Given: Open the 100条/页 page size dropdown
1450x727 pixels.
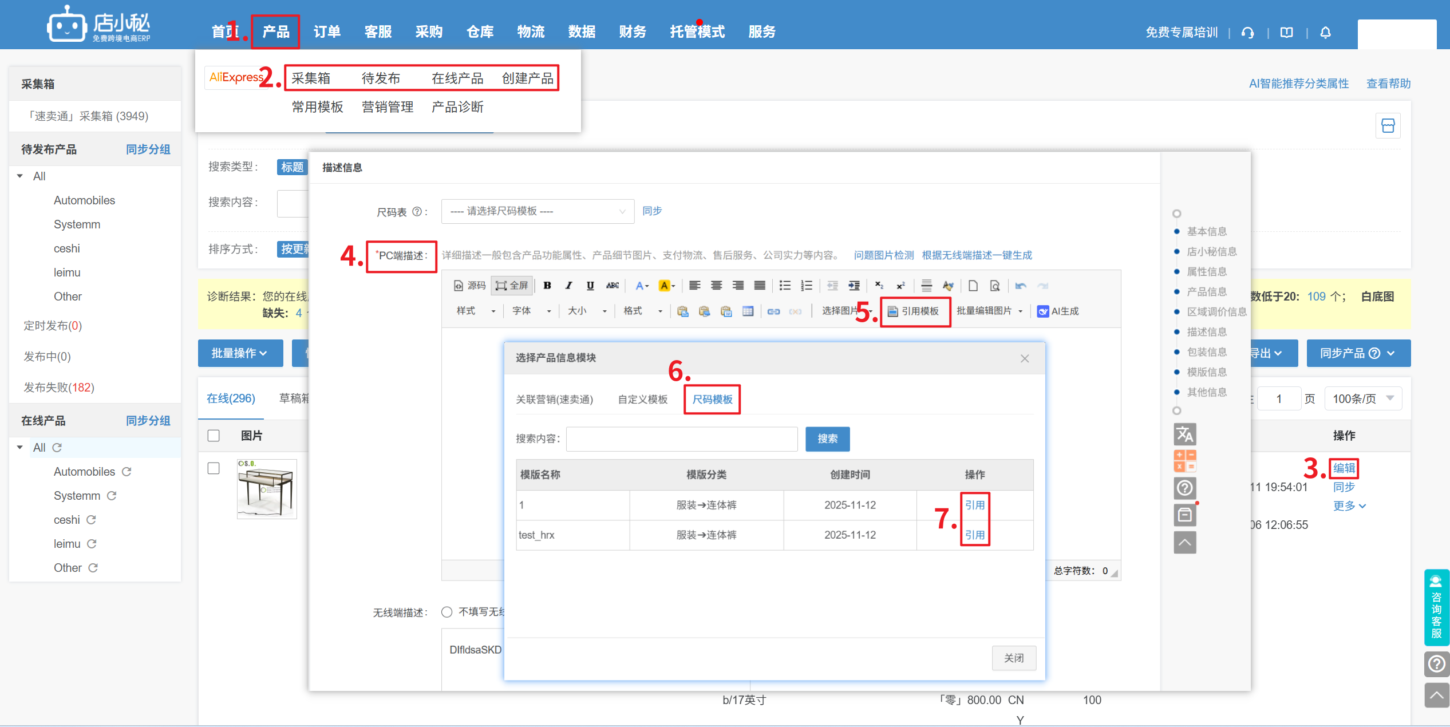Looking at the screenshot, I should tap(1362, 398).
